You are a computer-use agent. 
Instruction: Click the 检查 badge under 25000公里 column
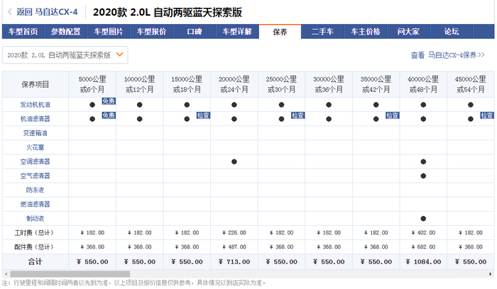297,115
